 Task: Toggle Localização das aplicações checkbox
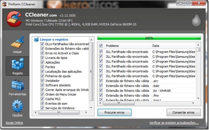[42, 71]
